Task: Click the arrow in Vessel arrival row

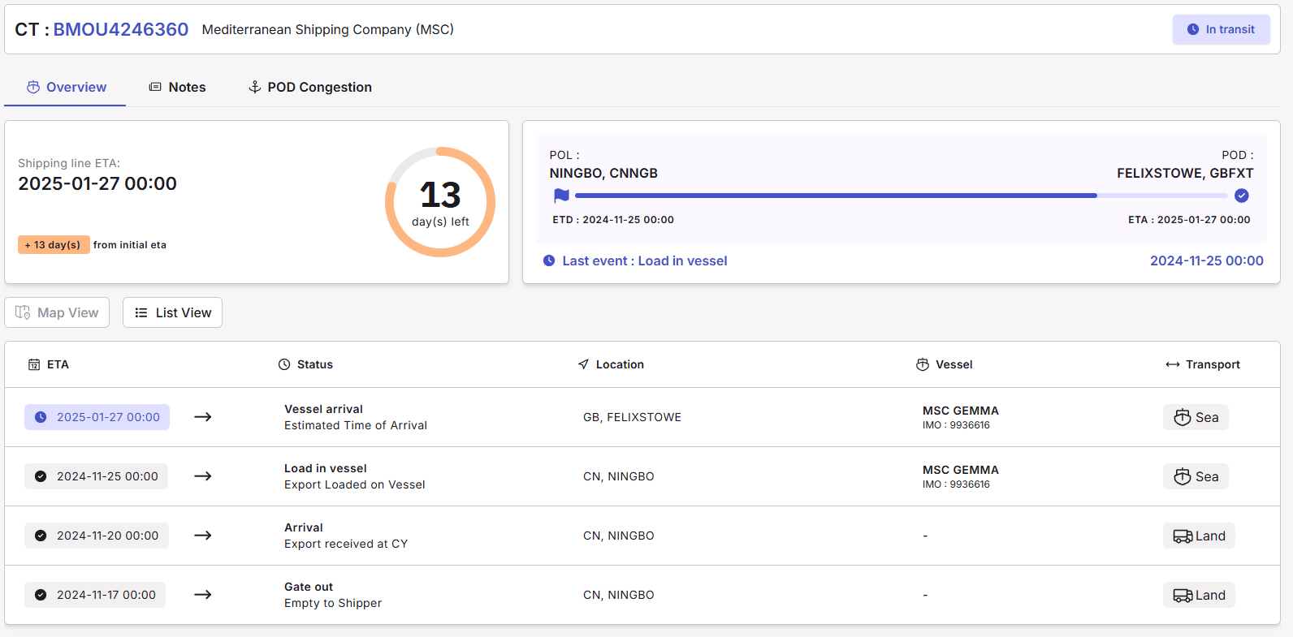Action: pyautogui.click(x=203, y=417)
